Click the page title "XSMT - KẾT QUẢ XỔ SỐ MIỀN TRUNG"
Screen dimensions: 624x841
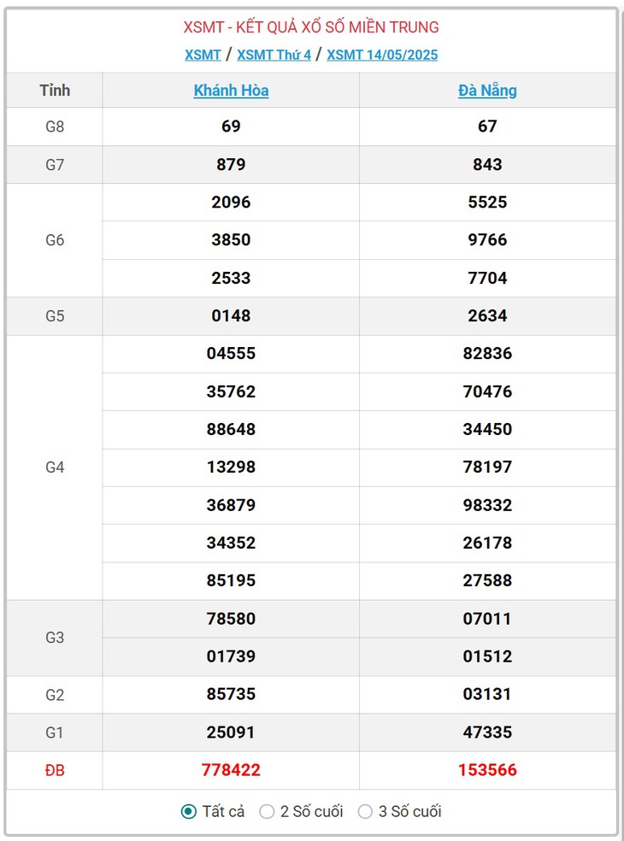pos(311,26)
